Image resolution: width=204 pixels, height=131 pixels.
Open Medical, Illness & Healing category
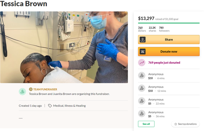(x=69, y=106)
